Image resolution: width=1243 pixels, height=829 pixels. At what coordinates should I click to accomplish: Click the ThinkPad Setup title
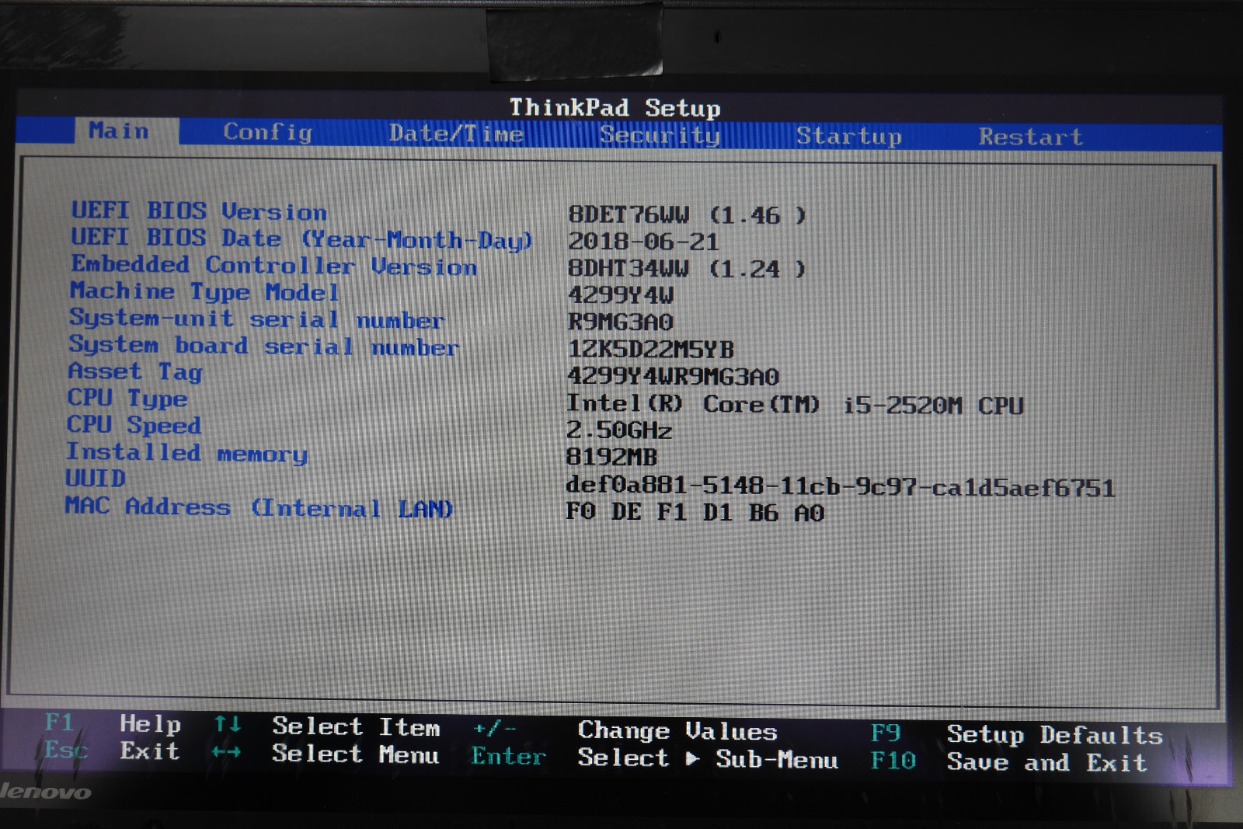615,107
